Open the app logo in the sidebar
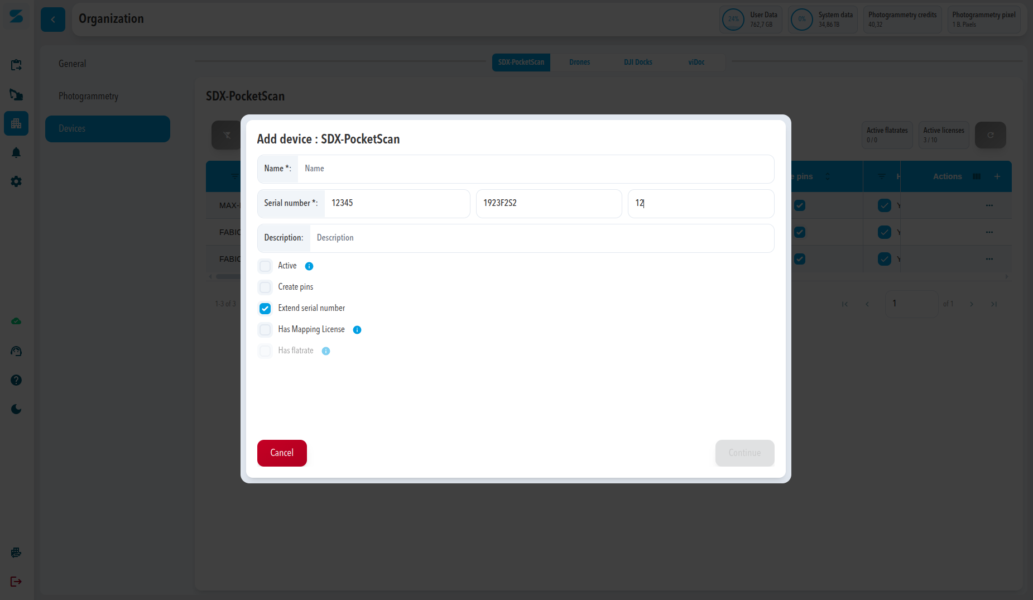This screenshot has width=1033, height=600. [x=16, y=17]
